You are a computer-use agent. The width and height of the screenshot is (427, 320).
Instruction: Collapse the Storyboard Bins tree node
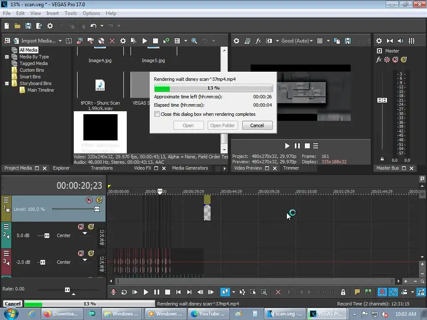coord(7,83)
